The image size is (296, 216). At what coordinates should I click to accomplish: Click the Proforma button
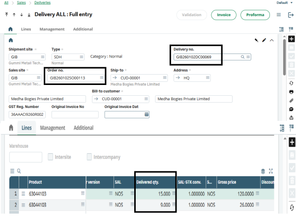255,15
